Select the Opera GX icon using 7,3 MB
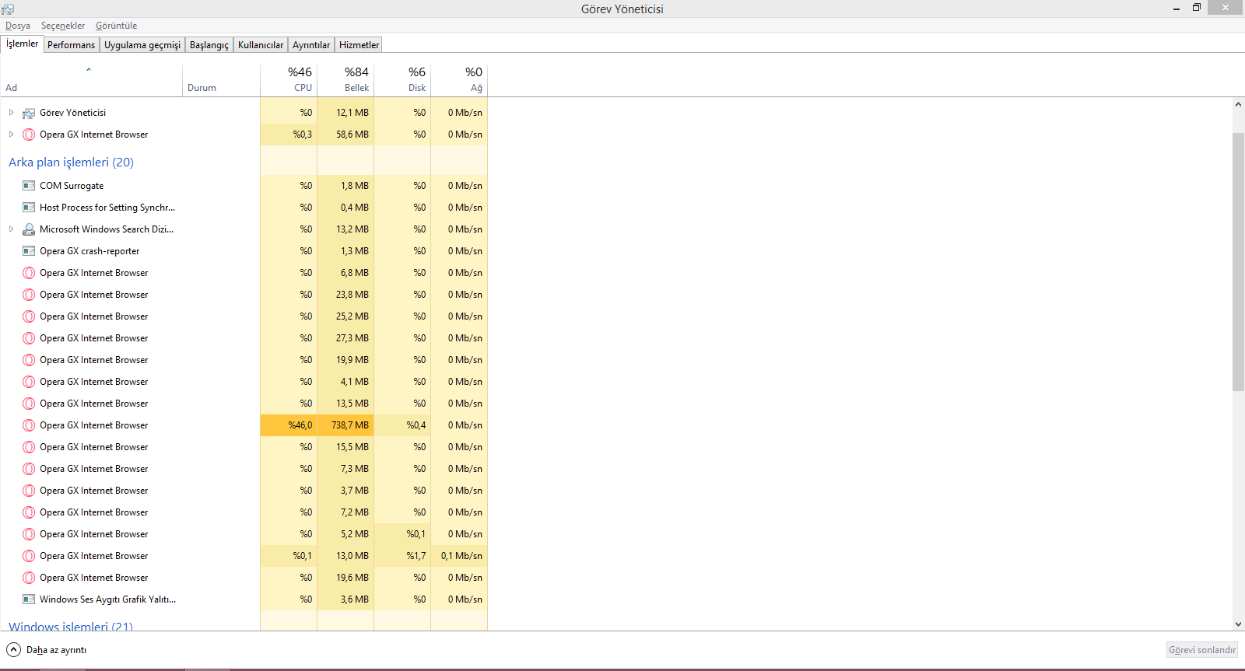 29,469
